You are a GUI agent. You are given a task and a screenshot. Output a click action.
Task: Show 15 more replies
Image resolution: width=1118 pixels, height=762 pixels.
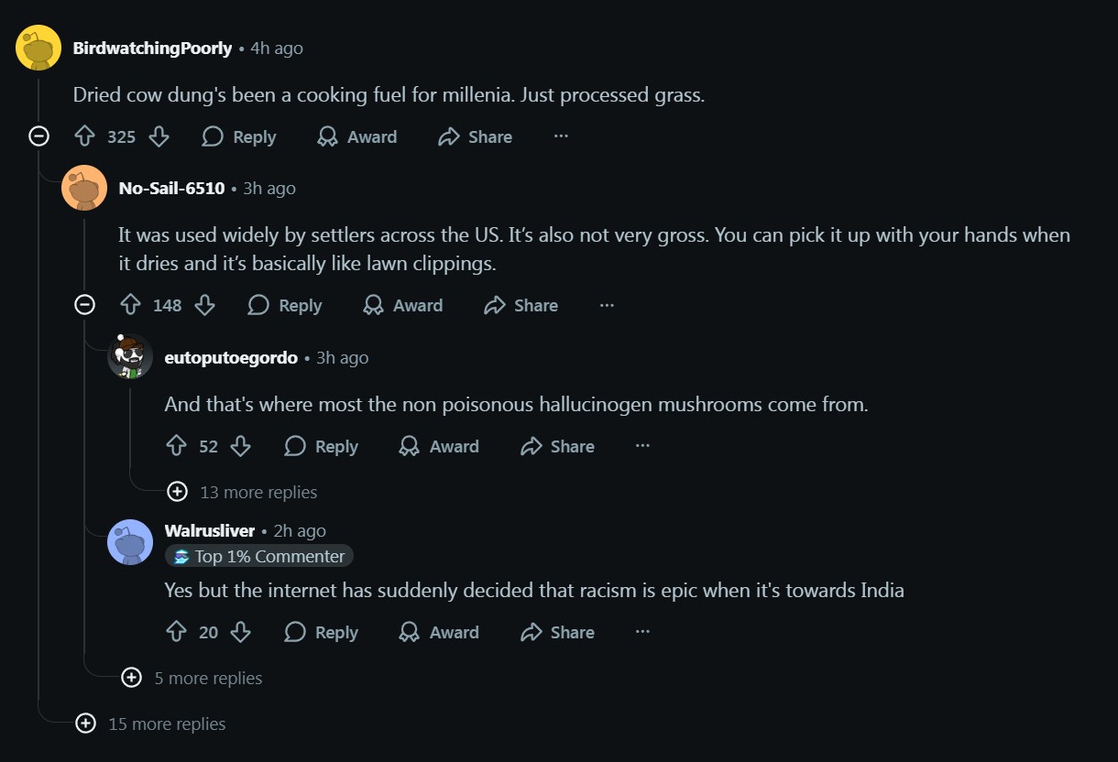click(x=86, y=724)
